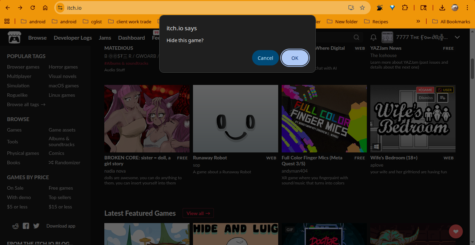
Task: Open YAZJam News game title
Action: pyautogui.click(x=386, y=48)
